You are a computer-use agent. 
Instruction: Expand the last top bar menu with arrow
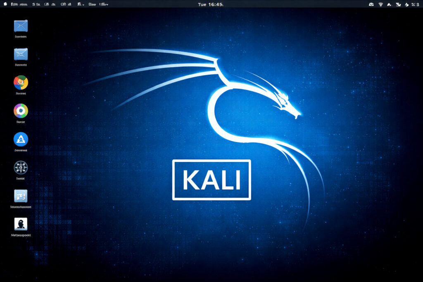104,4
